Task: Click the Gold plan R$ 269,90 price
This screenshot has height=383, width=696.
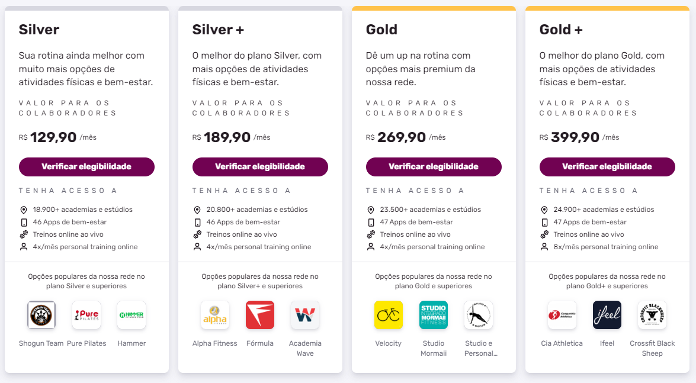Action: point(402,137)
